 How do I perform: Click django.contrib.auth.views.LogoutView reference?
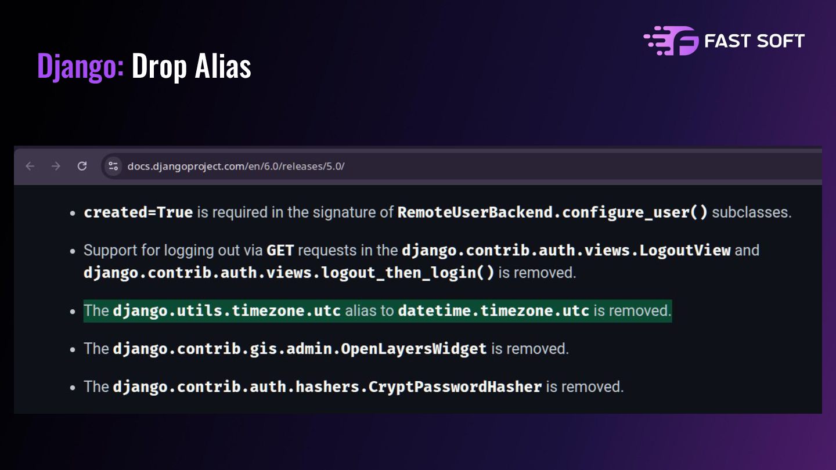566,251
